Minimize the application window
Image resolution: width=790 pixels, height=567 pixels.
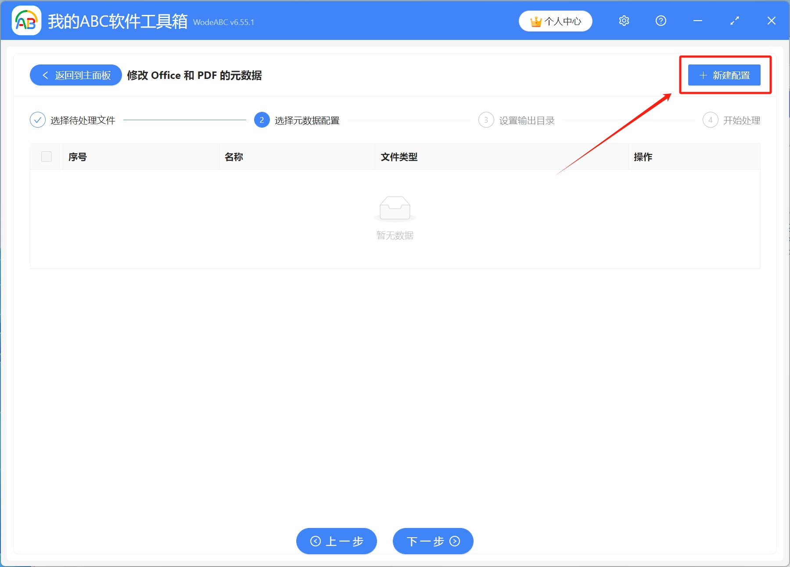[698, 21]
